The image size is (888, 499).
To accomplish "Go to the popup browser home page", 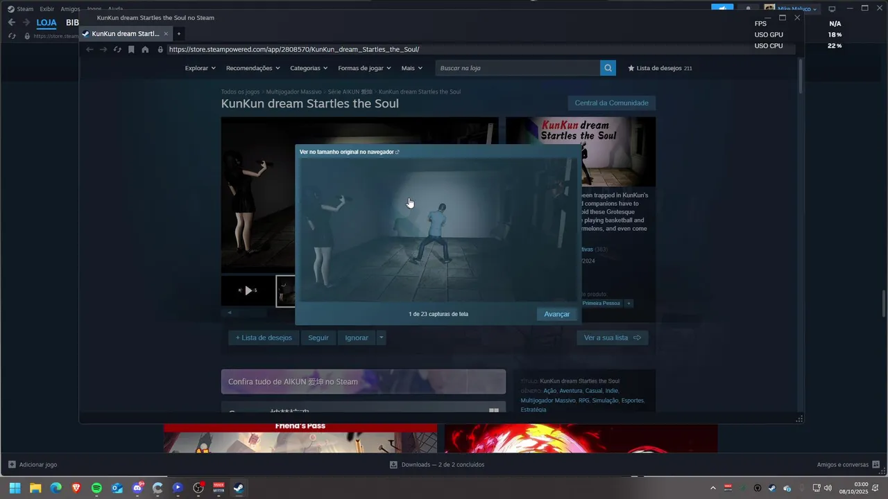I will point(145,49).
